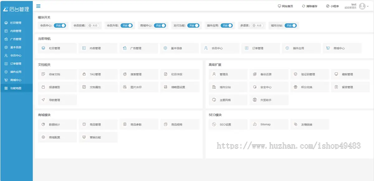Select 内容管理 in the left sidebar

16,31
